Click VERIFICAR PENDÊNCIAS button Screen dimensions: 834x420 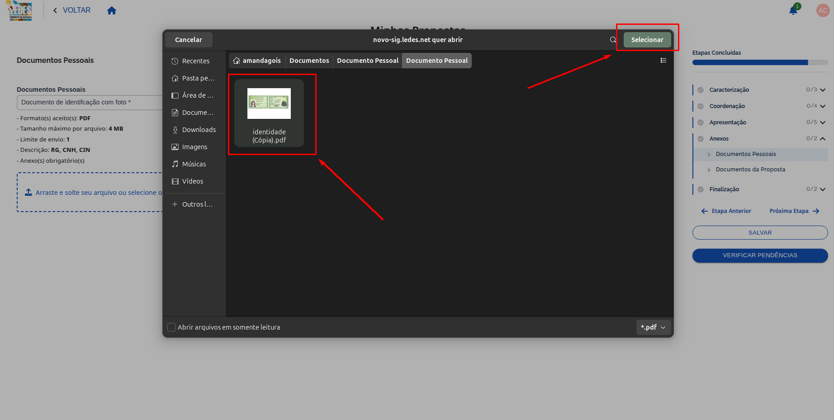coord(760,255)
